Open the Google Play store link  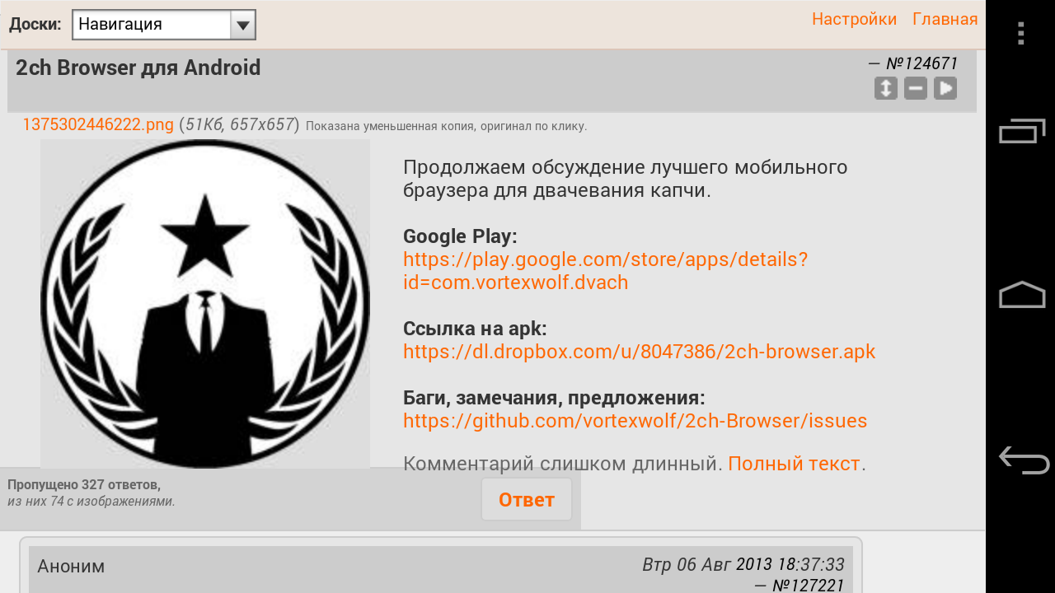(605, 271)
